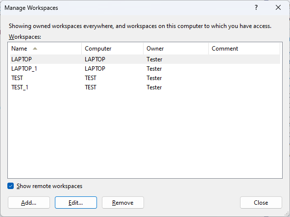290x217 pixels.
Task: Select the LAPTOP_1 workspace row
Action: coord(145,69)
